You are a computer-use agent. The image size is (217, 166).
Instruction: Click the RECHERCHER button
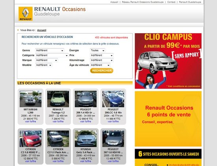pyautogui.click(x=102, y=71)
